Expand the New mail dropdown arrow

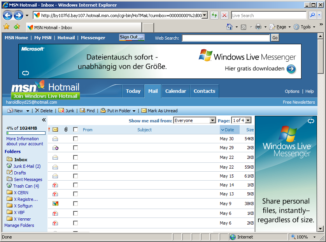click(x=28, y=111)
